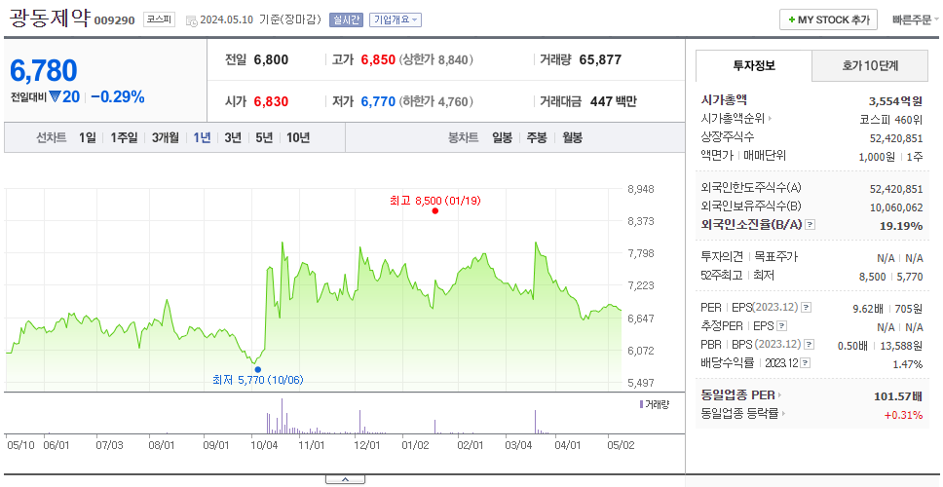Open help icon next to PBR BPS(2023.12)
The width and height of the screenshot is (943, 487).
point(810,345)
